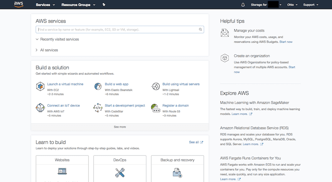The height and width of the screenshot is (182, 332).
Task: Expand the All services section
Action: coord(47,50)
